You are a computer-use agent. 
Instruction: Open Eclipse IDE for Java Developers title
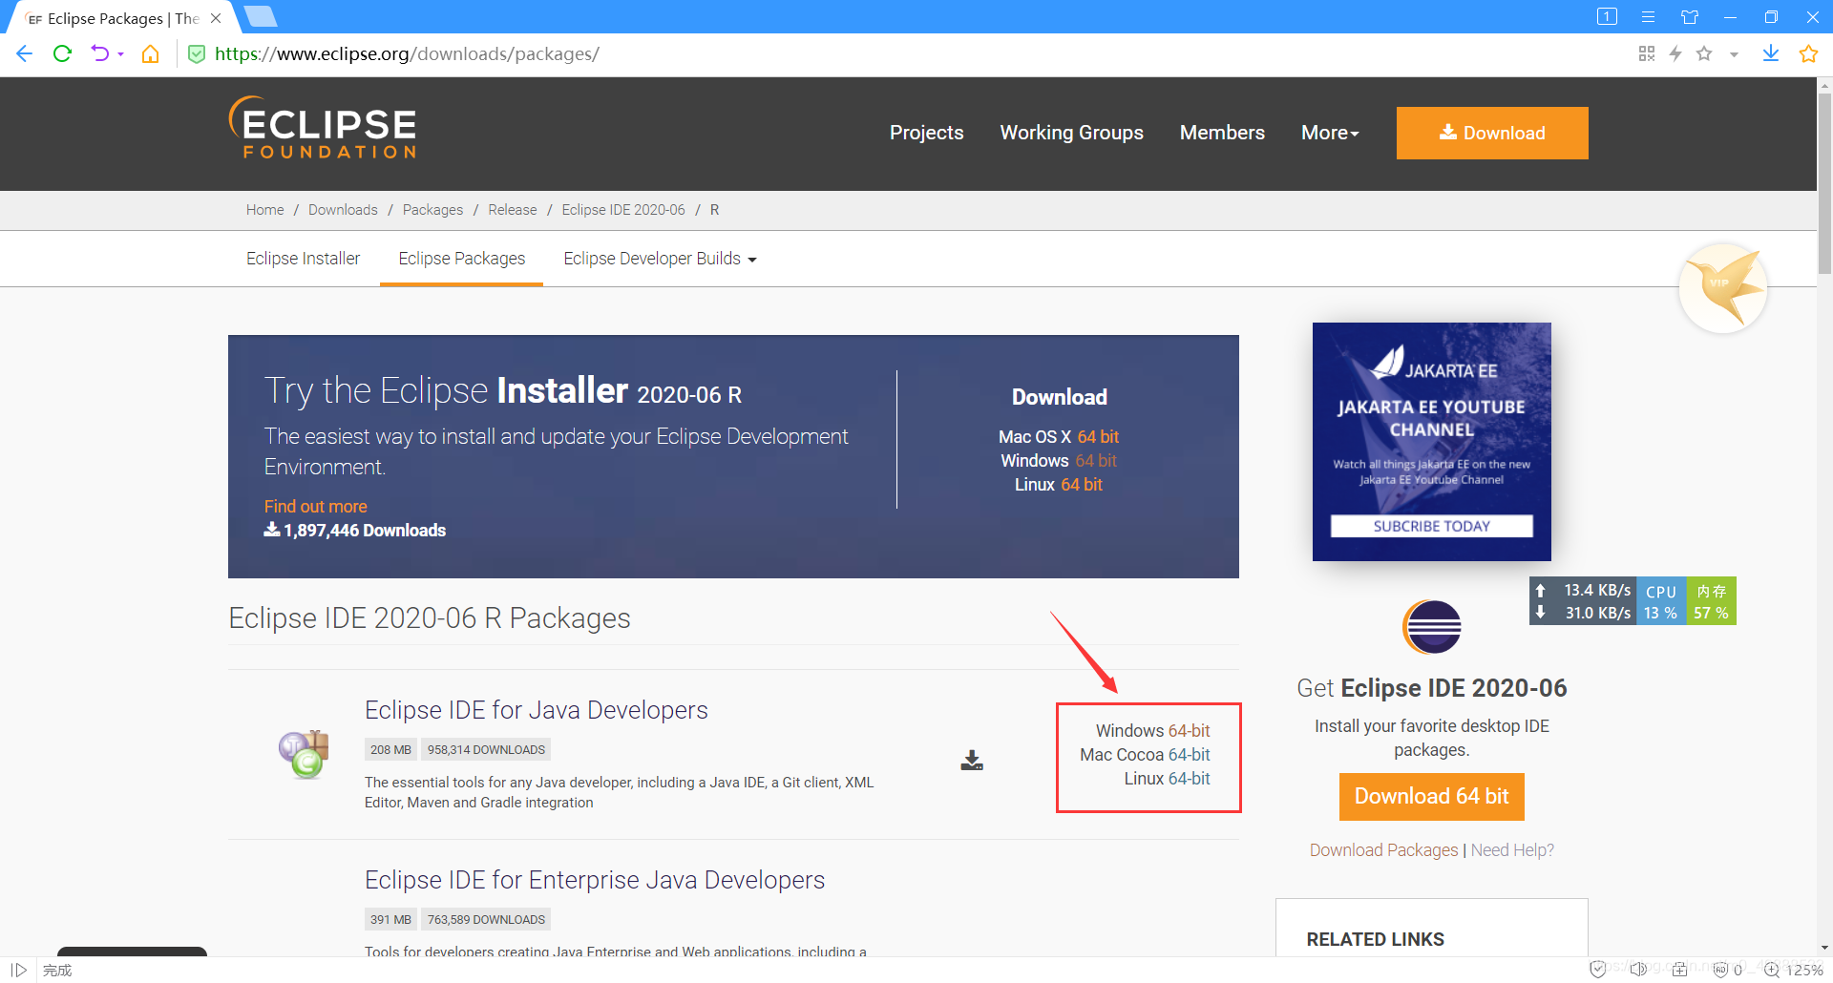pyautogui.click(x=537, y=710)
